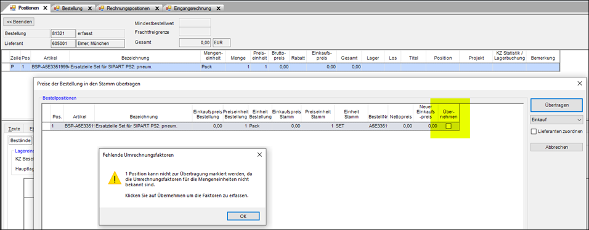The image size is (589, 230).
Task: Select the row header of Bestellpositionen row 1
Action: (x=46, y=127)
